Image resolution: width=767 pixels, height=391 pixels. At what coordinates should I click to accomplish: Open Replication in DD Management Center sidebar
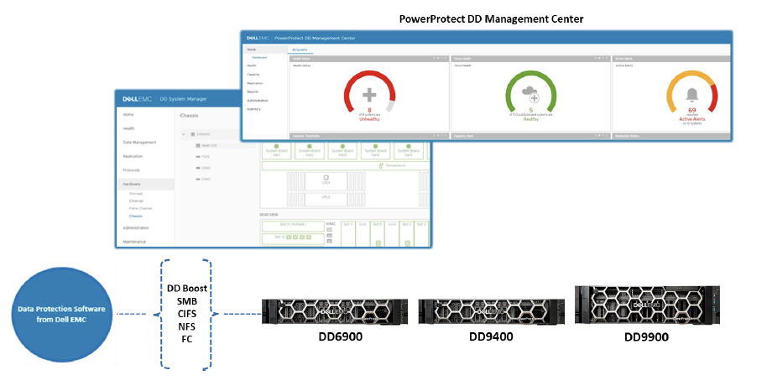pyautogui.click(x=255, y=83)
